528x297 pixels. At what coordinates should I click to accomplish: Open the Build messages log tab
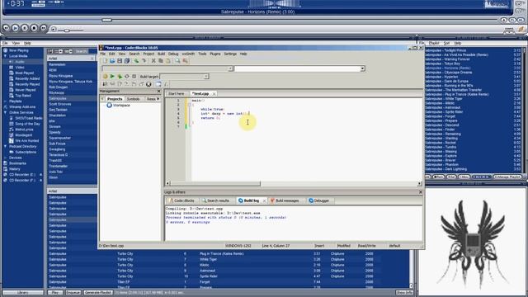[x=285, y=200]
